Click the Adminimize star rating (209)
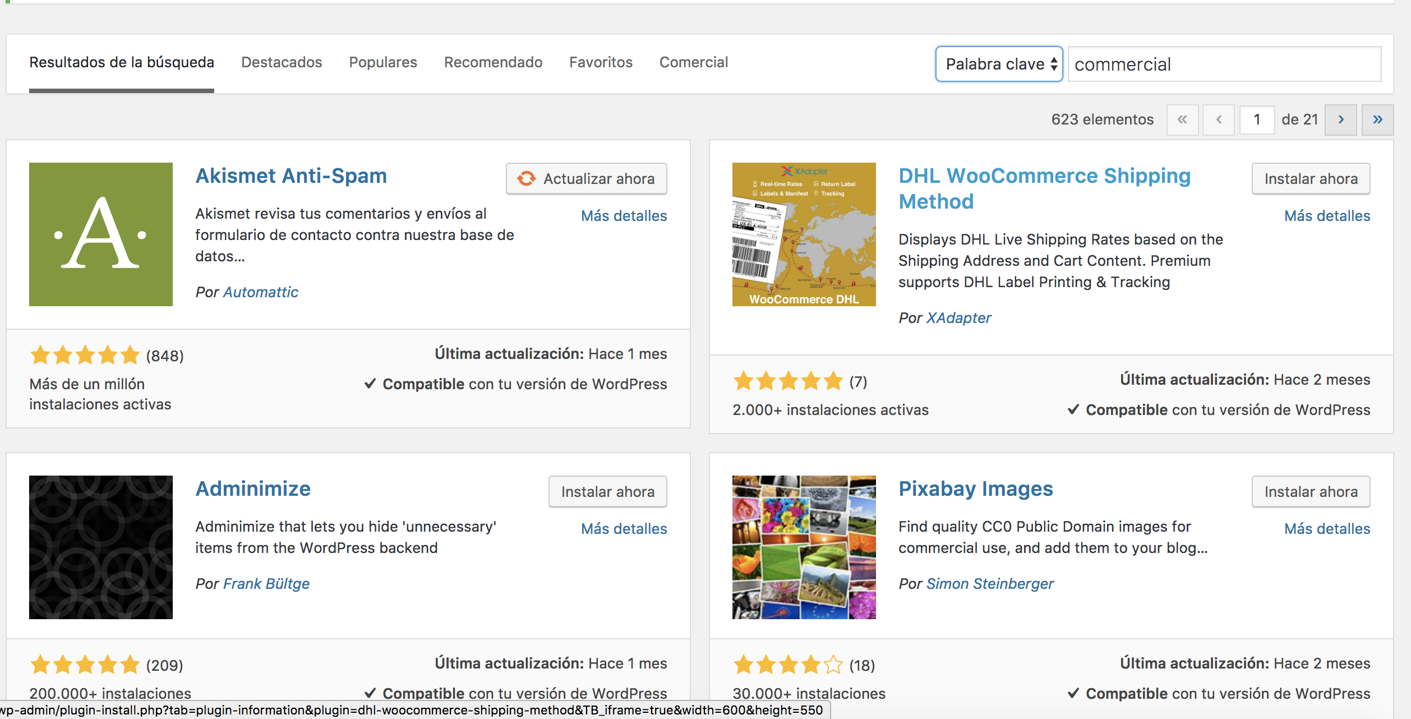 (85, 665)
